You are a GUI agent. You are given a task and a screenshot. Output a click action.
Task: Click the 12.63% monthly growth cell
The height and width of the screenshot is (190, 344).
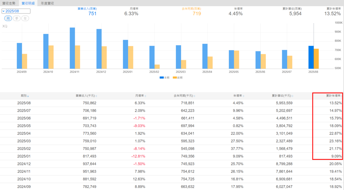tap(139, 179)
